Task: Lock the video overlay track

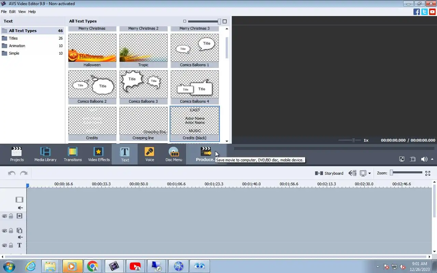Action: pos(11,231)
